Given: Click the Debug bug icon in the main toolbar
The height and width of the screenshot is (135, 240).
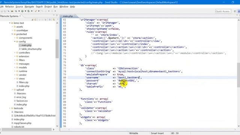Looking at the screenshot, I should point(16,11).
